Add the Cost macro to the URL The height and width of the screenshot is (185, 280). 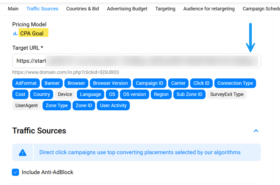coord(20,94)
